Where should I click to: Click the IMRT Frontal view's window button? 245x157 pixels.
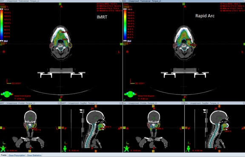[59, 103]
